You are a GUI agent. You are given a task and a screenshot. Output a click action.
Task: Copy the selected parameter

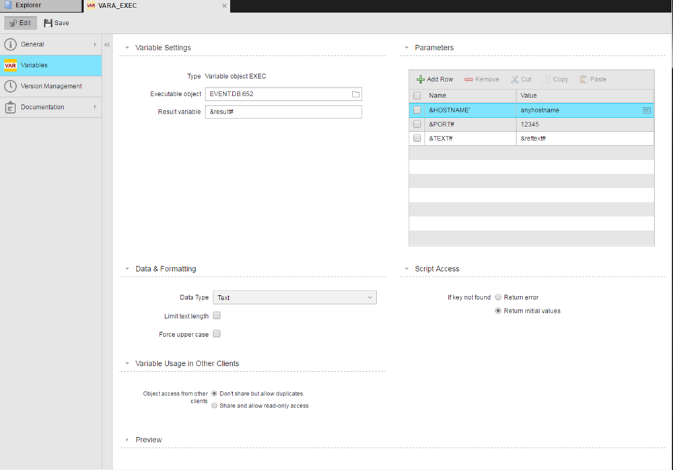pyautogui.click(x=555, y=79)
